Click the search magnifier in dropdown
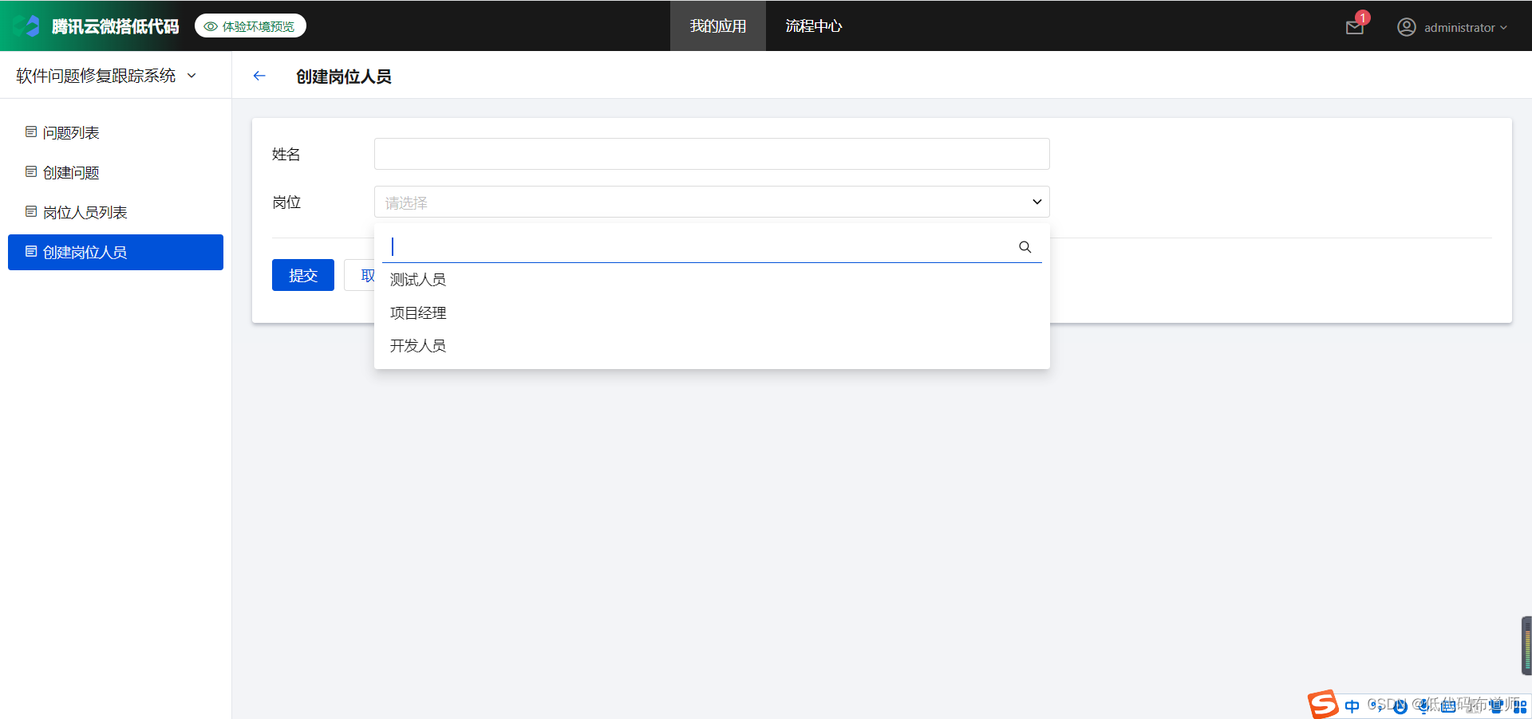This screenshot has width=1532, height=719. click(1025, 247)
